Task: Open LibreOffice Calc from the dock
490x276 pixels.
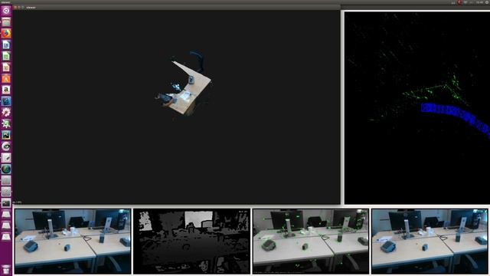Action: pos(6,56)
